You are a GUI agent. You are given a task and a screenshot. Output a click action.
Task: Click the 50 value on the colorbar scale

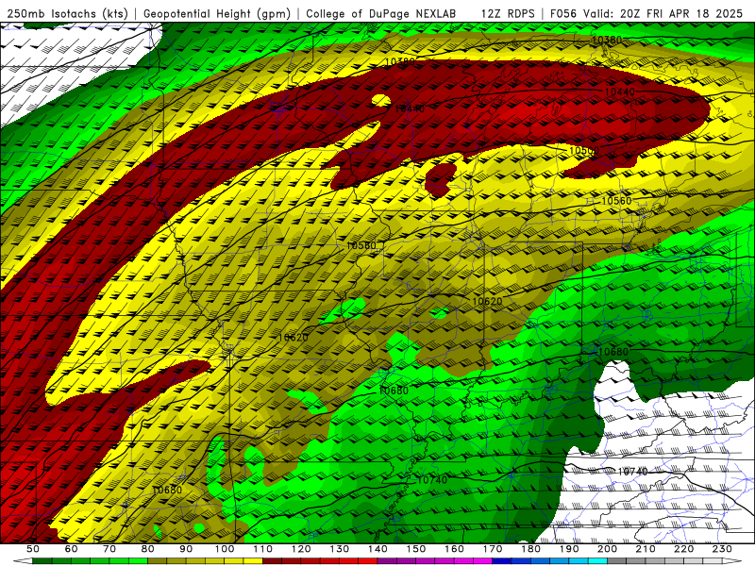(33, 549)
